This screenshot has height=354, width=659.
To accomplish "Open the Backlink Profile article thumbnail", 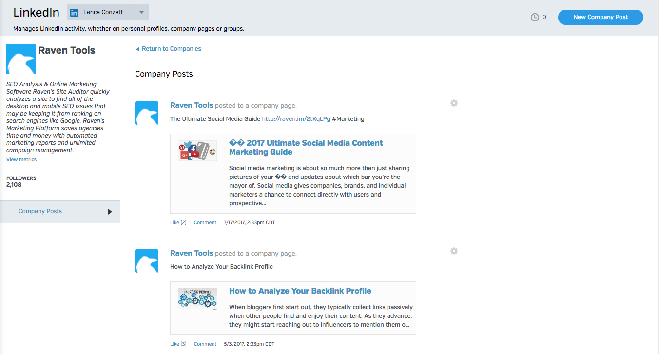I will [197, 298].
